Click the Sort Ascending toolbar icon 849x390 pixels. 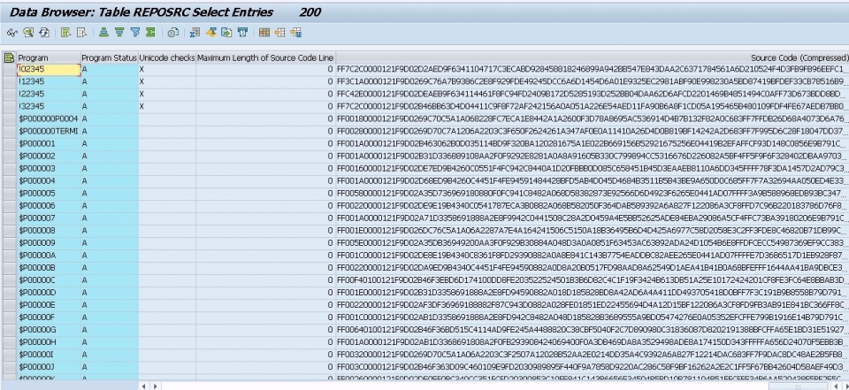105,33
